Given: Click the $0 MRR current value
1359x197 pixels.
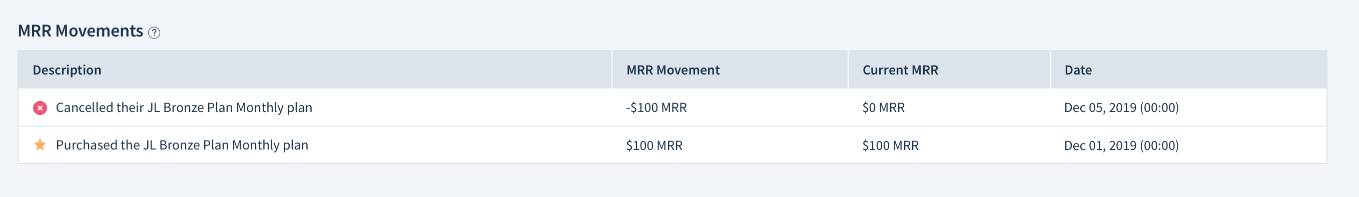Looking at the screenshot, I should [x=883, y=107].
